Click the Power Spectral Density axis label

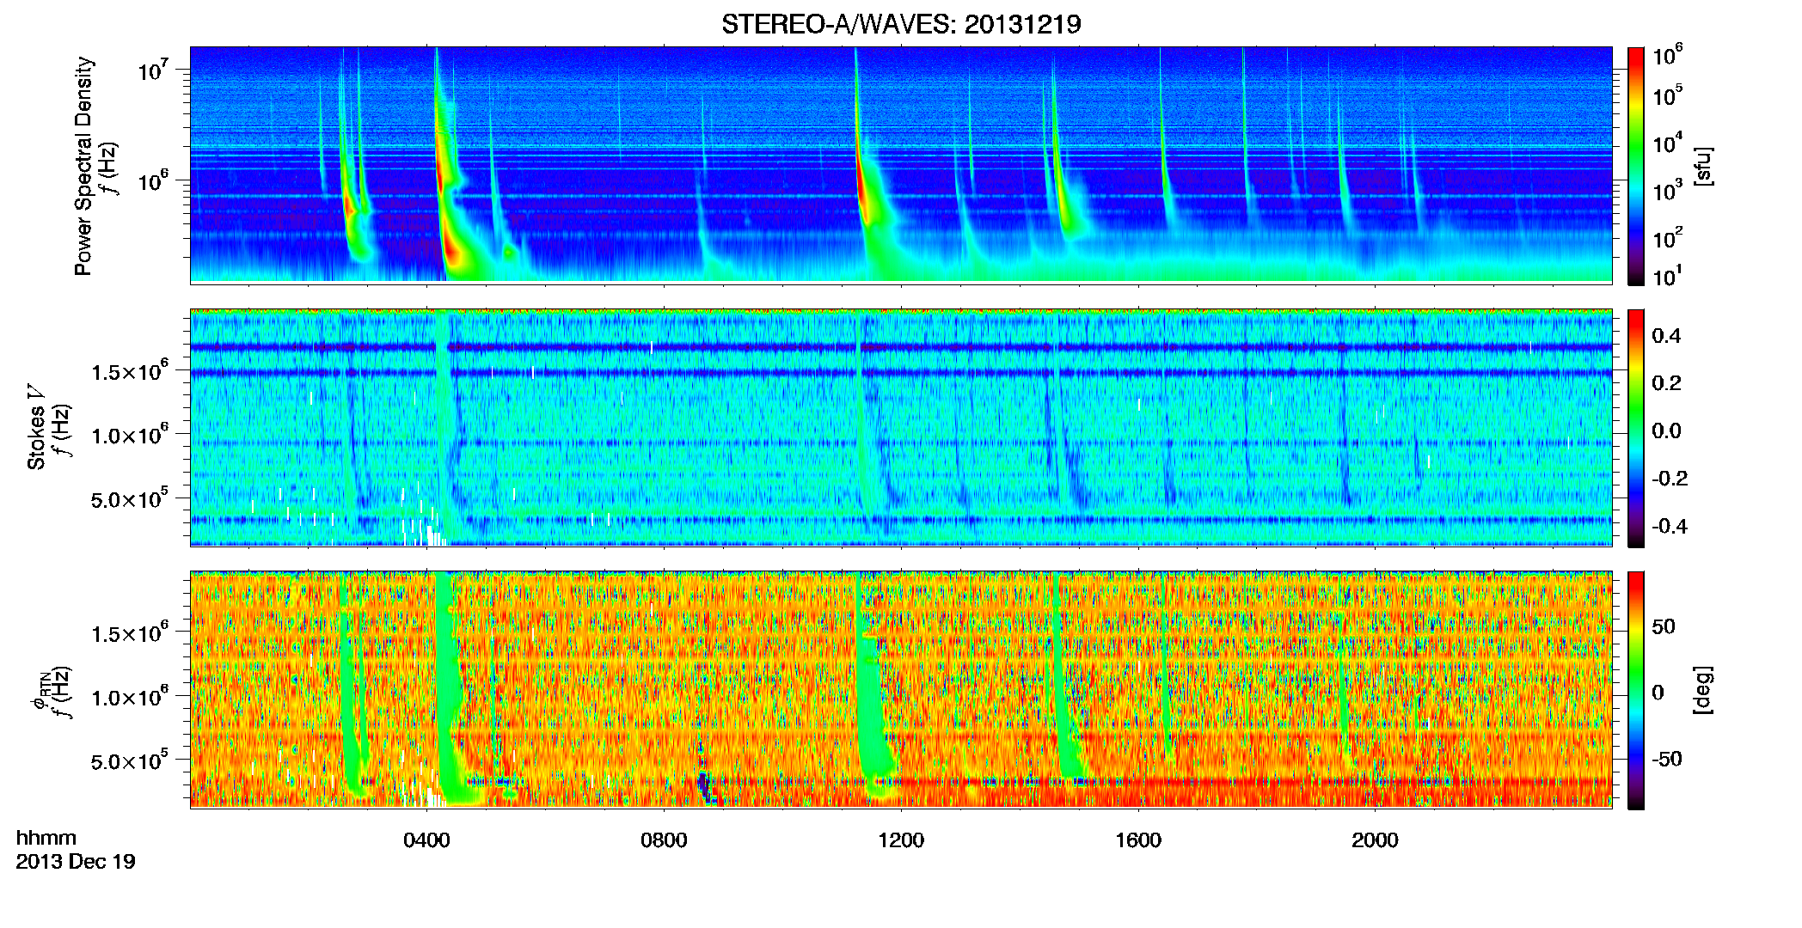(83, 166)
